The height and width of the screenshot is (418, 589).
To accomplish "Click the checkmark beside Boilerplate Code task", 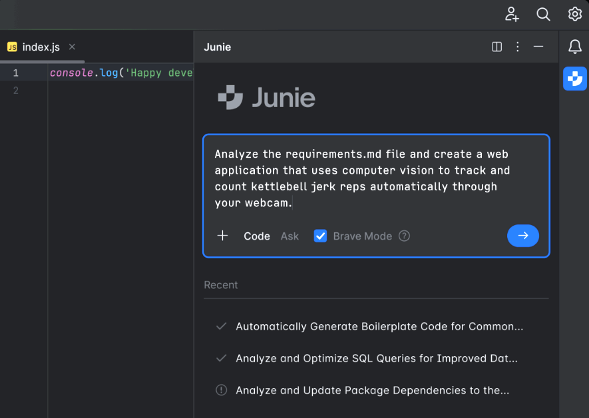I will [x=221, y=326].
